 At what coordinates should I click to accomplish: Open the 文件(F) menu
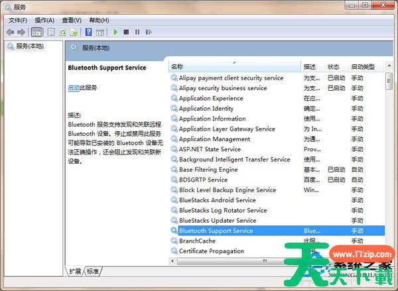(x=17, y=20)
